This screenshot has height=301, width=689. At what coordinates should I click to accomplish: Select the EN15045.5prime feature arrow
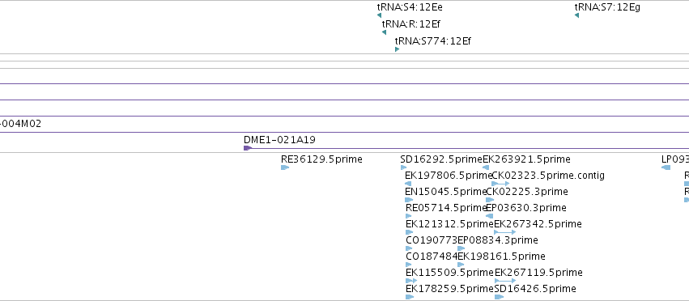(x=409, y=200)
